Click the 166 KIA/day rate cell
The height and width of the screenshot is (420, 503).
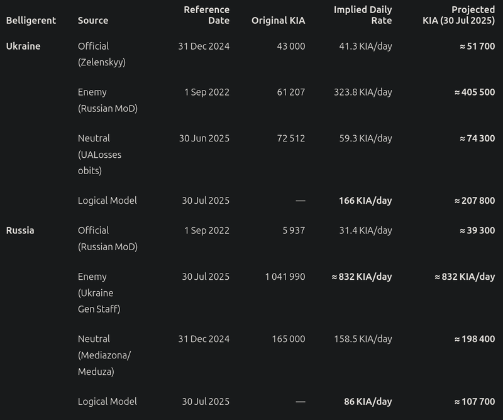pos(365,201)
